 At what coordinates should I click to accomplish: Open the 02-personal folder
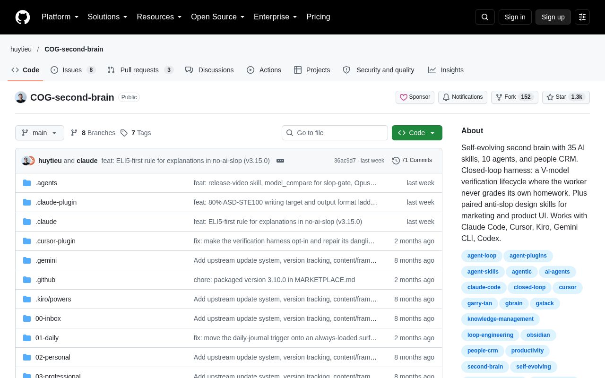tap(53, 357)
